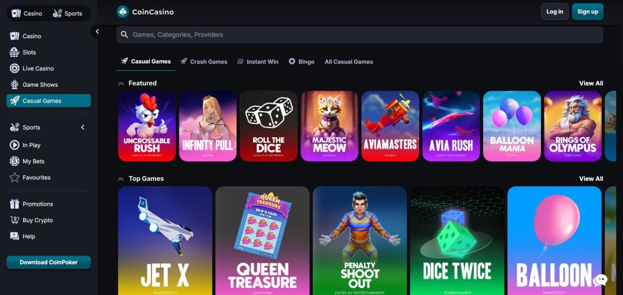Open the Help sidebar icon
Viewport: 623px width, 295px height.
[15, 236]
